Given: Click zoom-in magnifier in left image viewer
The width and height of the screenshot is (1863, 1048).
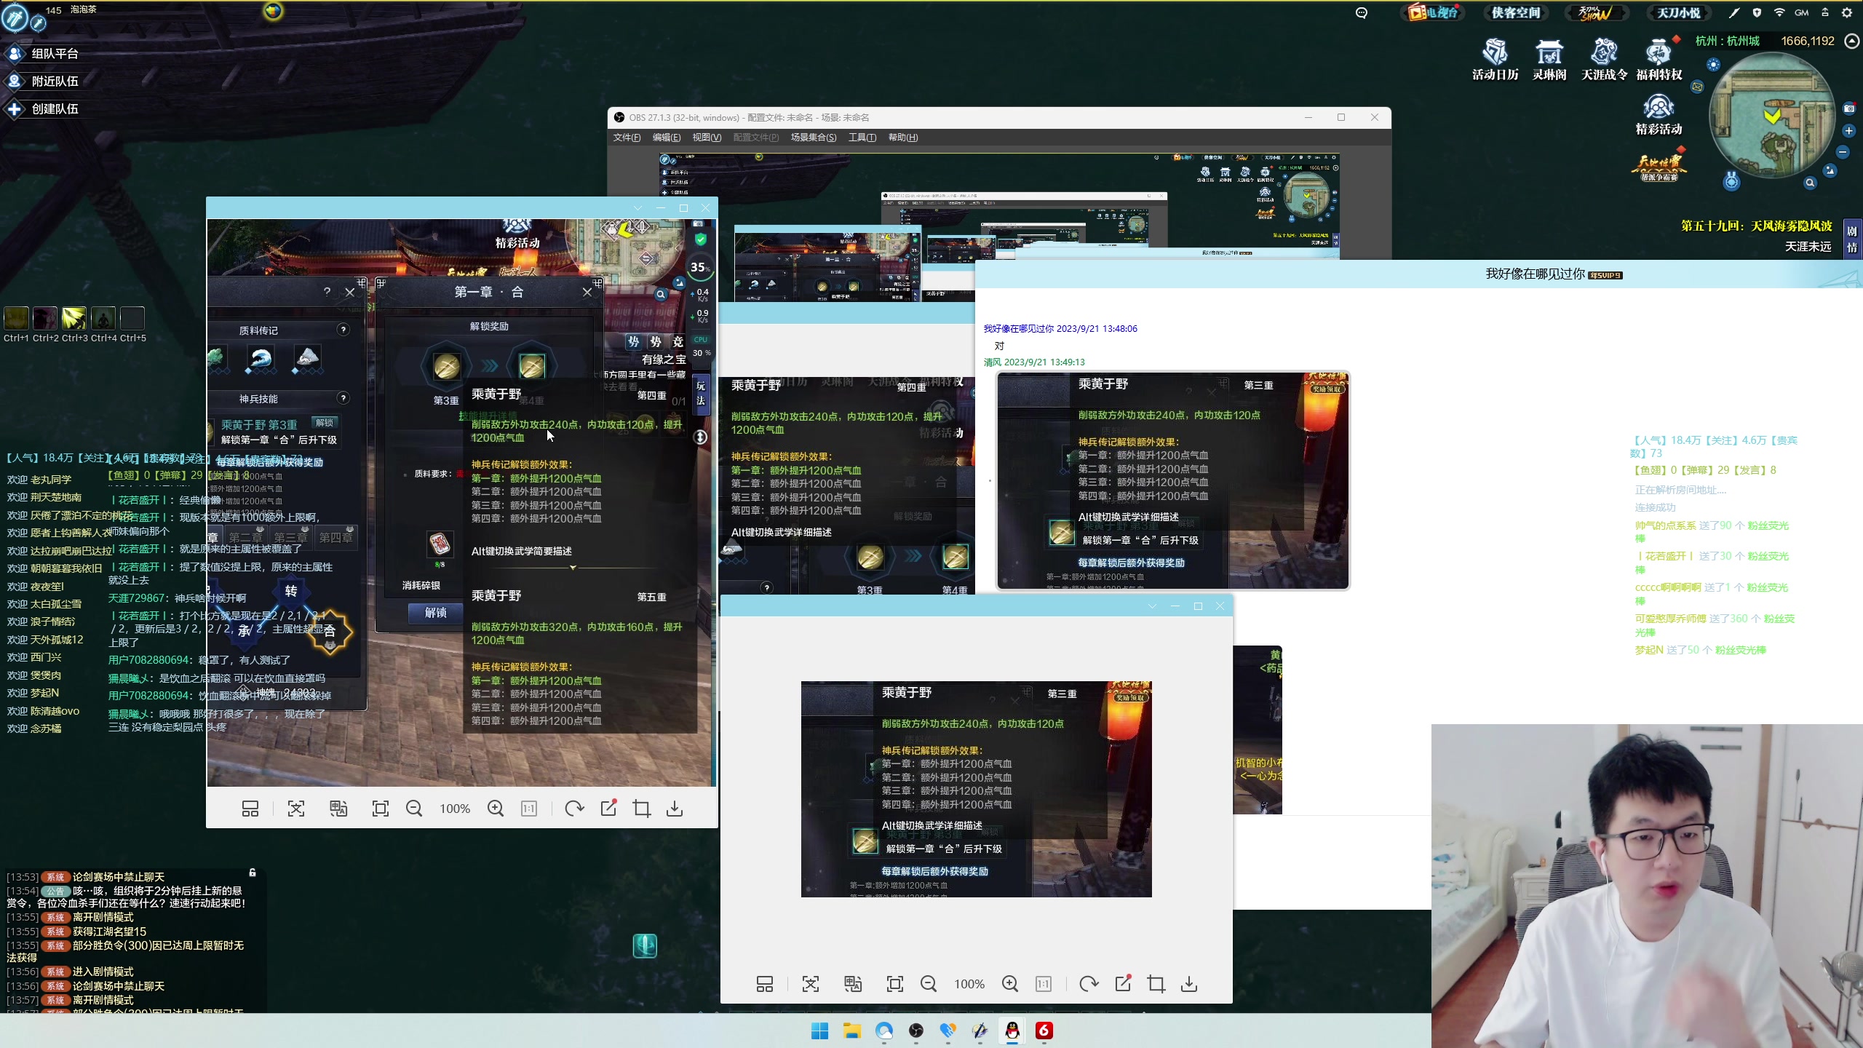Looking at the screenshot, I should pos(496,809).
